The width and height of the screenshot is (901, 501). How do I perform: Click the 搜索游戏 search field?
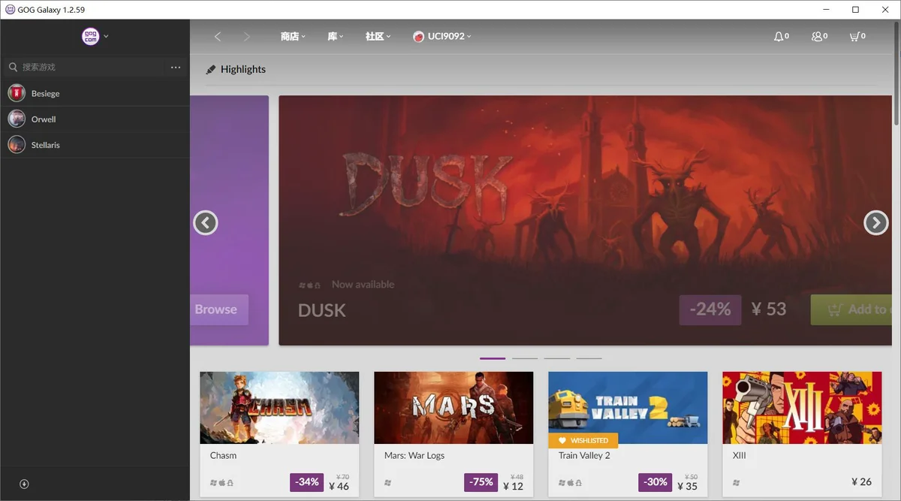pos(86,67)
